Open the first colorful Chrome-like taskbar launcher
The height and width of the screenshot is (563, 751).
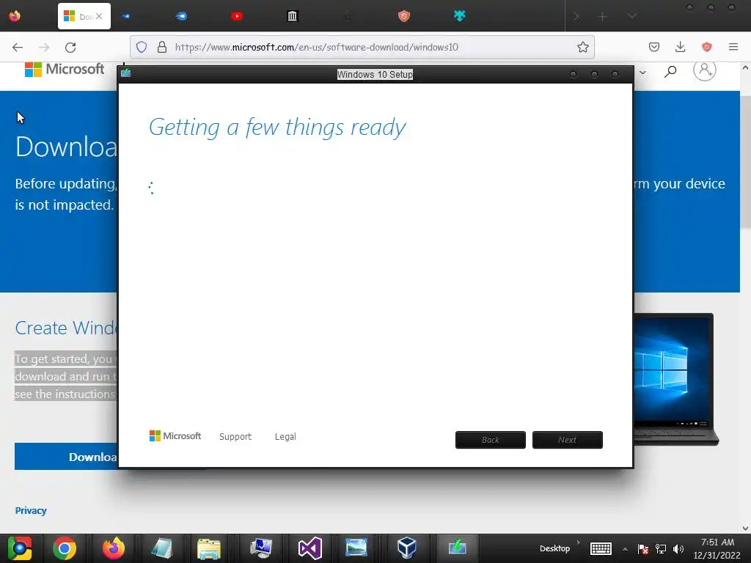pyautogui.click(x=19, y=548)
